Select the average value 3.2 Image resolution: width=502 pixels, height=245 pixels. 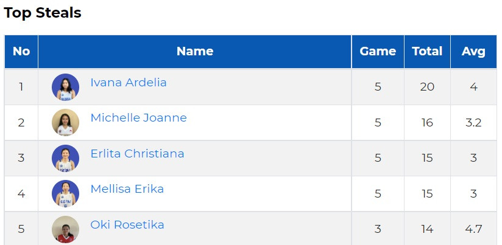point(473,122)
